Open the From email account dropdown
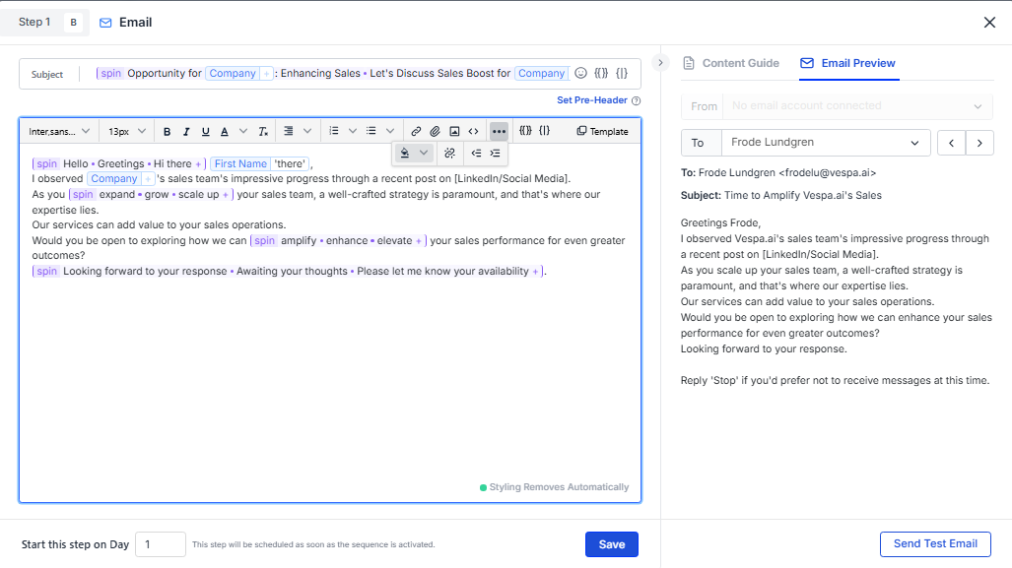 pyautogui.click(x=837, y=106)
